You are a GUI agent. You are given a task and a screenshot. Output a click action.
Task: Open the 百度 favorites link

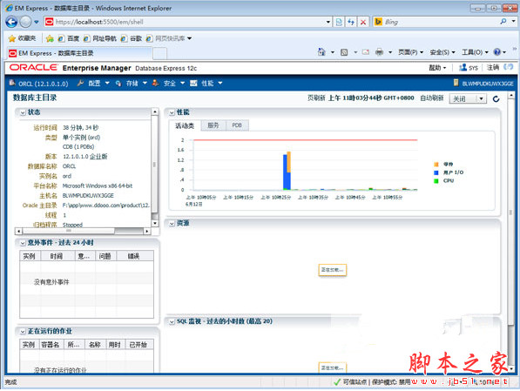tap(69, 38)
